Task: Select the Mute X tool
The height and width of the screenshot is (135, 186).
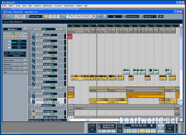Action: click(x=87, y=17)
